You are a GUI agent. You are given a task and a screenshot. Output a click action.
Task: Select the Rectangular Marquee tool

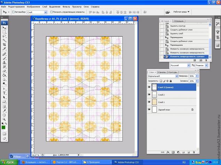(x=4, y=32)
